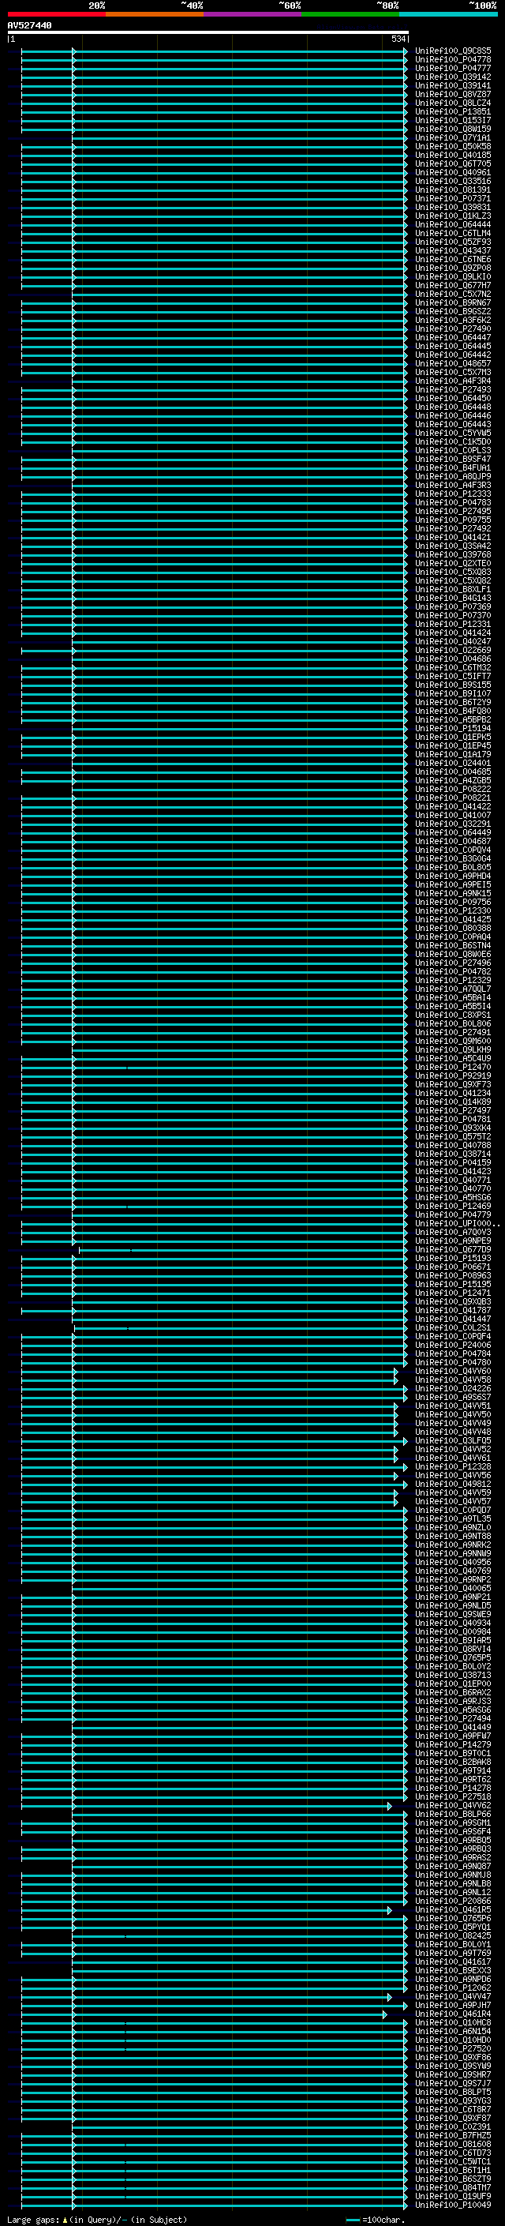505x2226 pixels.
Task: Select hit UniRef100_B8LPT5
Action: point(453,2092)
